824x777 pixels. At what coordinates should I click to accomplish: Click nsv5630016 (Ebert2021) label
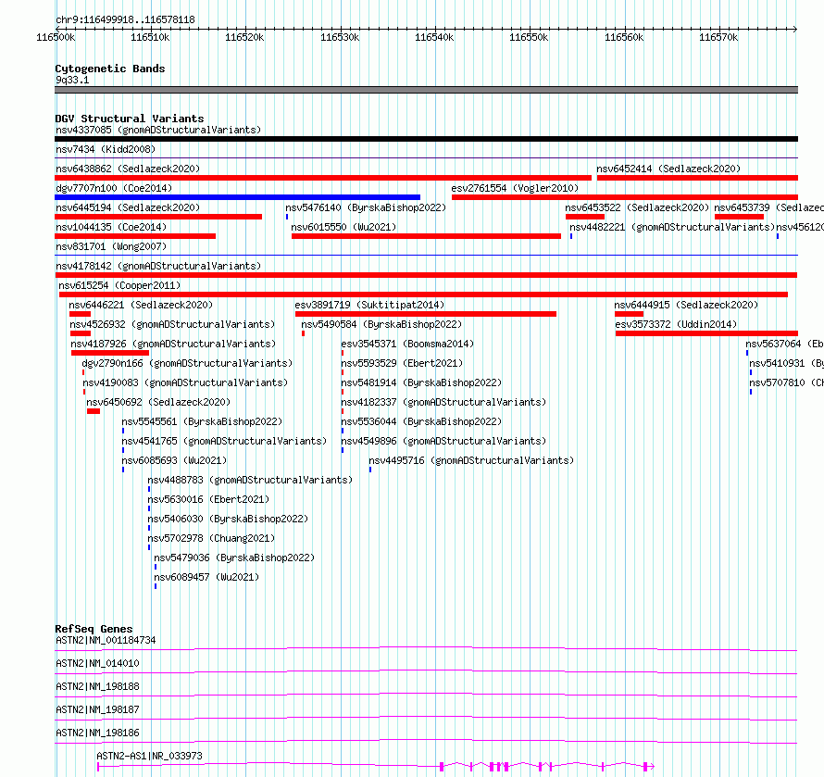(208, 499)
